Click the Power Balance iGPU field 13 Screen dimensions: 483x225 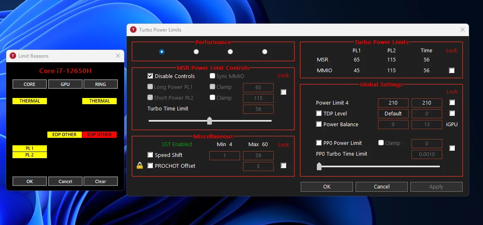pos(427,125)
